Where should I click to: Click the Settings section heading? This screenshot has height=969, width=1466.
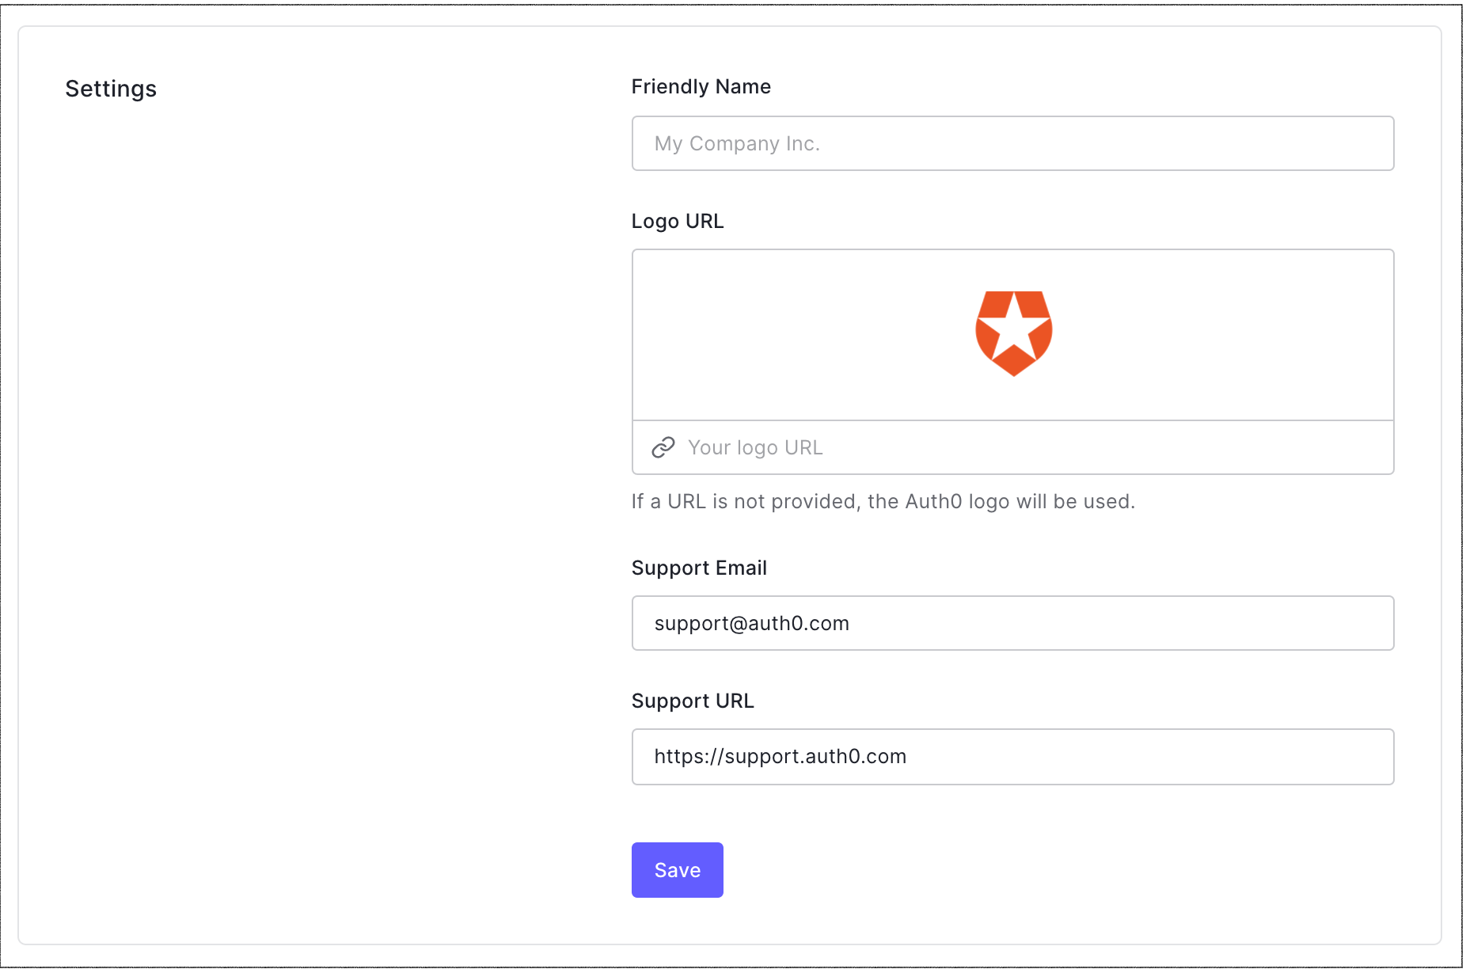111,89
